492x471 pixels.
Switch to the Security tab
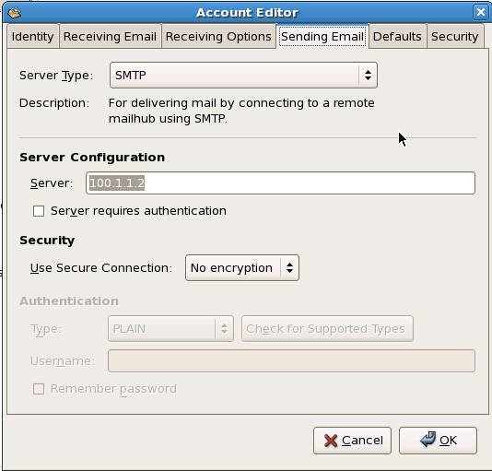454,37
